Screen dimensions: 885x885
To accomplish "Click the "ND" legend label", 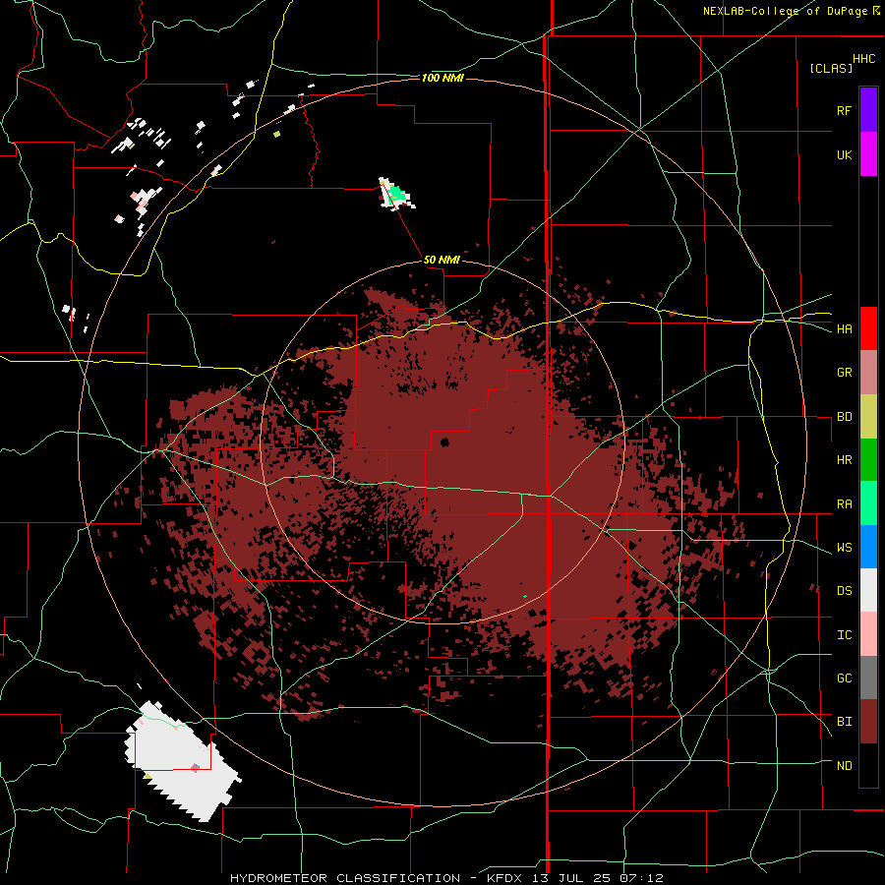I will point(844,766).
